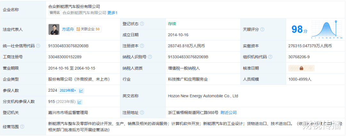Click registered capital 283745.818万人民币

pyautogui.click(x=186, y=46)
